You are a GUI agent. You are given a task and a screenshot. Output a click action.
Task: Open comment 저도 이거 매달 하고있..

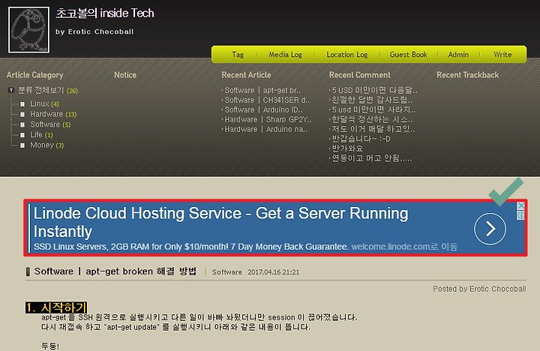[x=373, y=129]
